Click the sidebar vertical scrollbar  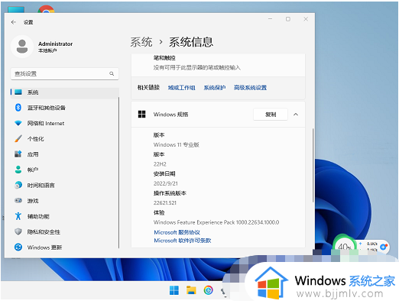coord(118,172)
